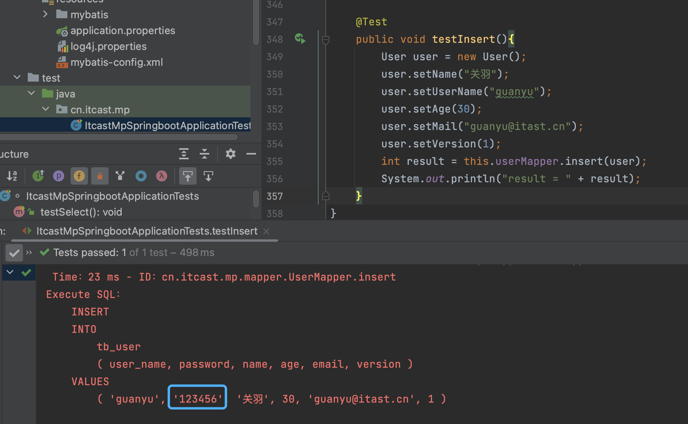Select the ItcastMpSpringbootApplicationTests.testInsert run tab
This screenshot has height=424, width=688.
[147, 231]
